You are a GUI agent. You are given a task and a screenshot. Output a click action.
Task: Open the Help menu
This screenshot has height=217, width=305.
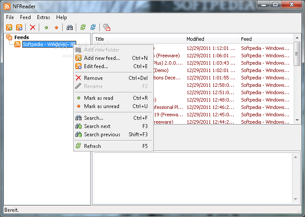coord(61,17)
